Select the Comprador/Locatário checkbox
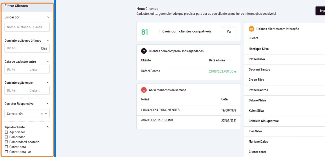 (6, 142)
